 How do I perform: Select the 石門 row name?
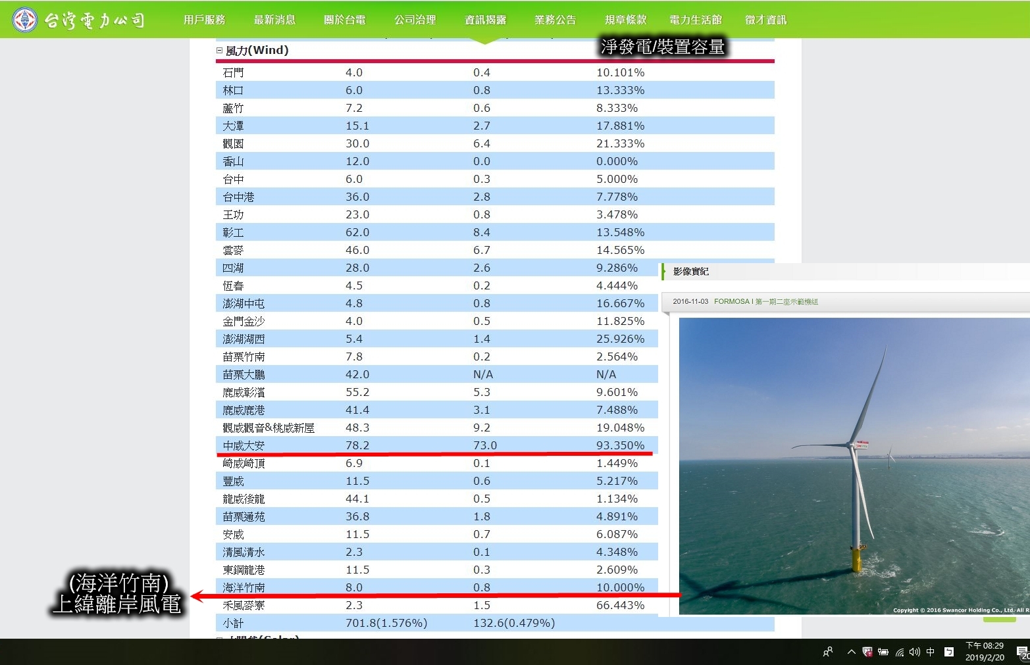point(233,72)
